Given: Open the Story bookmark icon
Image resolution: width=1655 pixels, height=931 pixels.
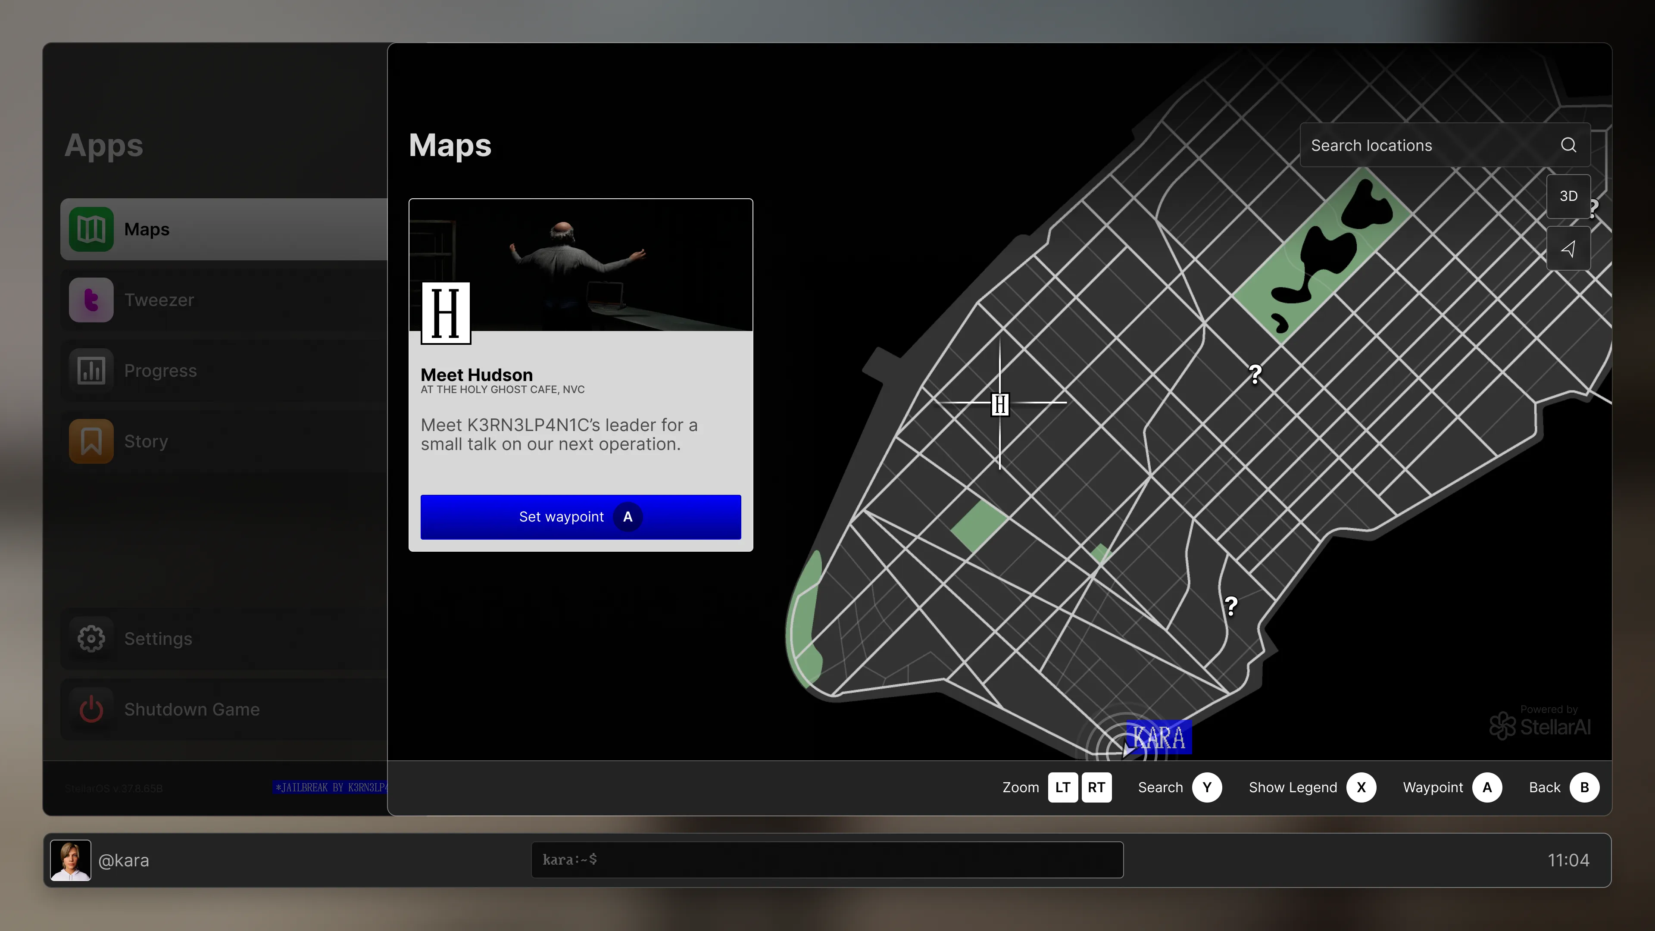Looking at the screenshot, I should point(91,441).
